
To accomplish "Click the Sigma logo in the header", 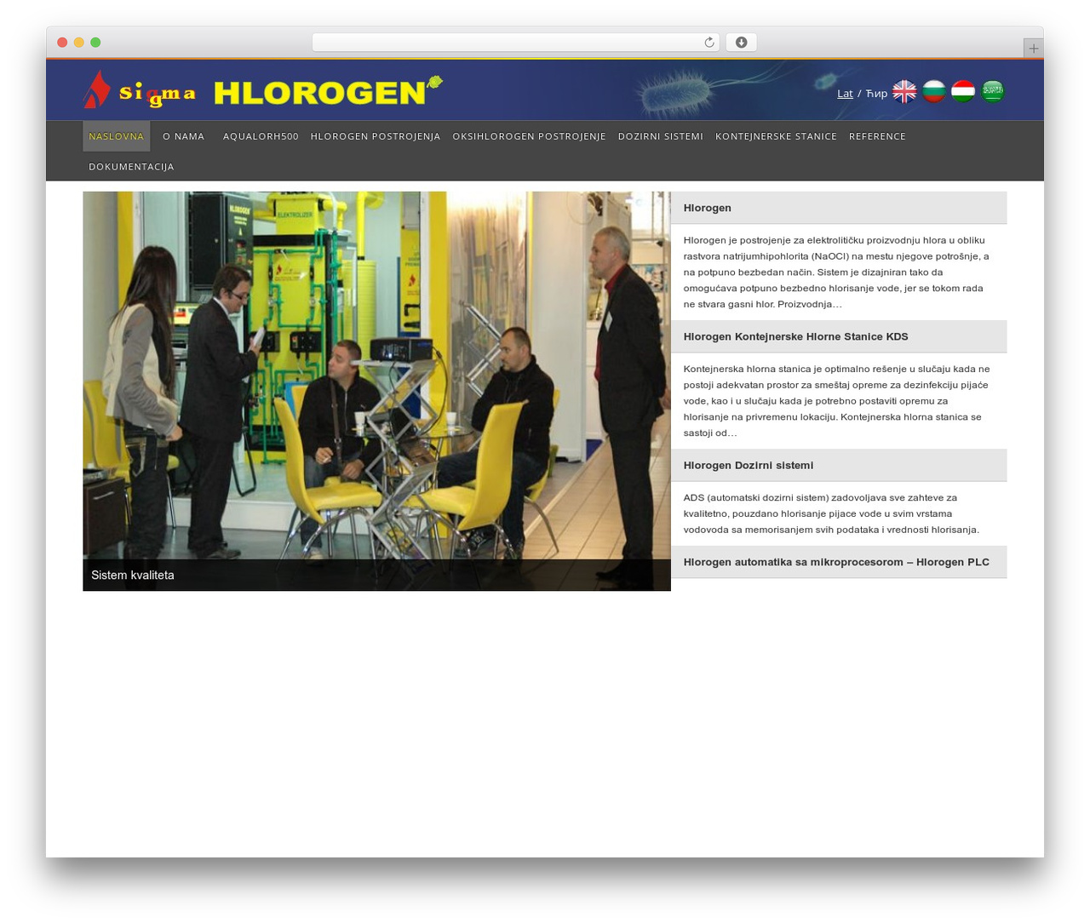I will click(x=140, y=89).
